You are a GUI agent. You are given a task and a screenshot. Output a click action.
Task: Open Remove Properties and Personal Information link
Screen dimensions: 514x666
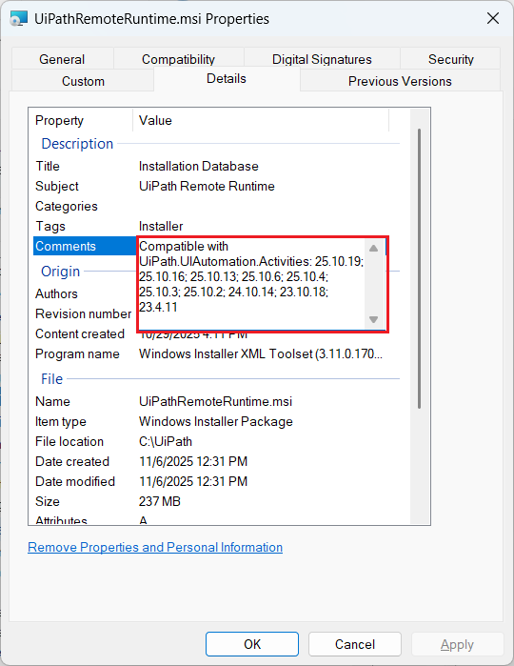pyautogui.click(x=155, y=547)
